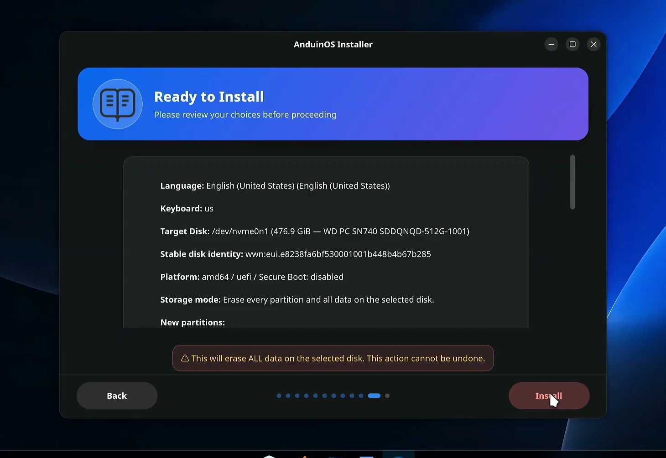
Task: Go back with the Back button
Action: tap(117, 396)
